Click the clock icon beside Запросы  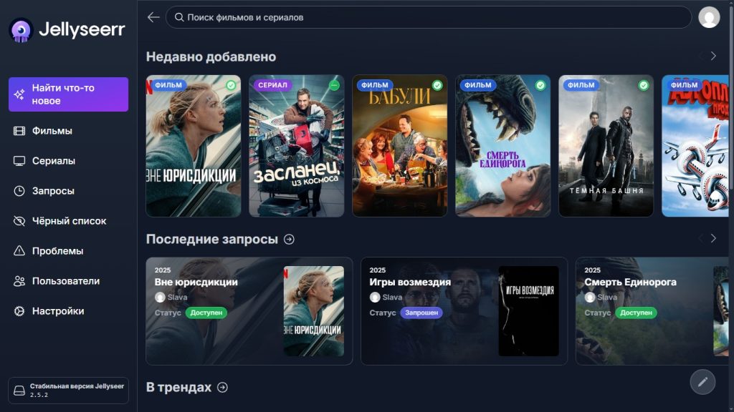pos(19,191)
